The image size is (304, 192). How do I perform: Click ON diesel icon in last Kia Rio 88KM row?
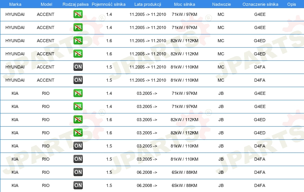78,185
